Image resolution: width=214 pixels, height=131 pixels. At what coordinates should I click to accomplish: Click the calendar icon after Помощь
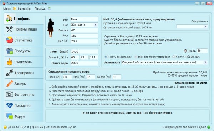point(50,9)
